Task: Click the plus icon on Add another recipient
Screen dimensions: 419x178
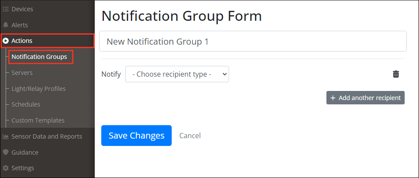Action: (333, 98)
